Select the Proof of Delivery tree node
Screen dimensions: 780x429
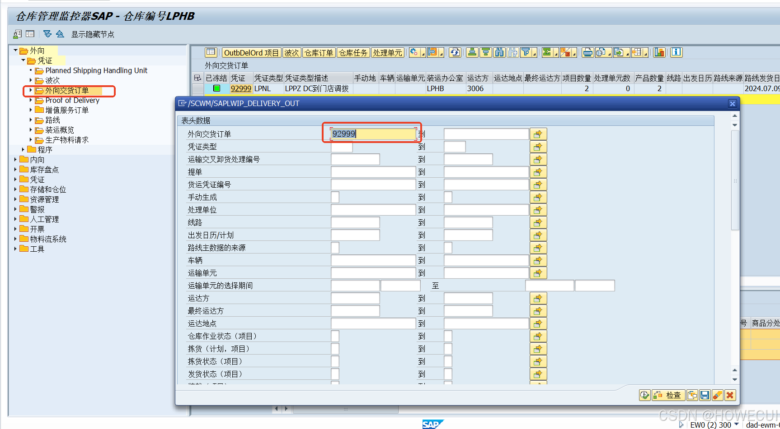click(72, 100)
